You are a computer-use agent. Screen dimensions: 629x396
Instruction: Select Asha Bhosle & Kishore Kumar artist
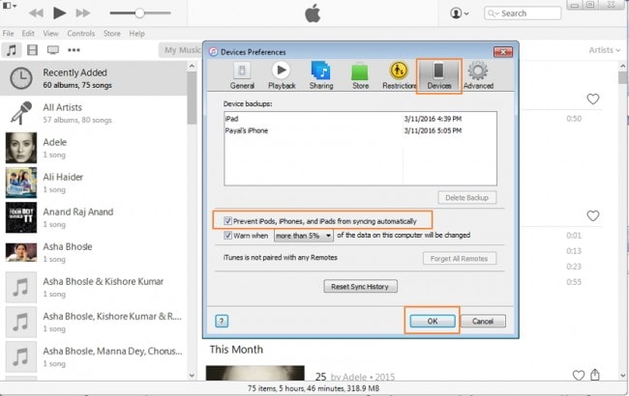[94, 287]
